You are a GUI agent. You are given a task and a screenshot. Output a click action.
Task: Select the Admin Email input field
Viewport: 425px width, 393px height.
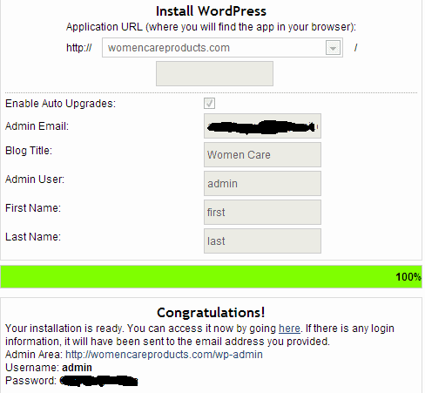tap(262, 126)
